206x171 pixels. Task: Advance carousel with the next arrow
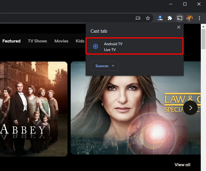point(190,108)
